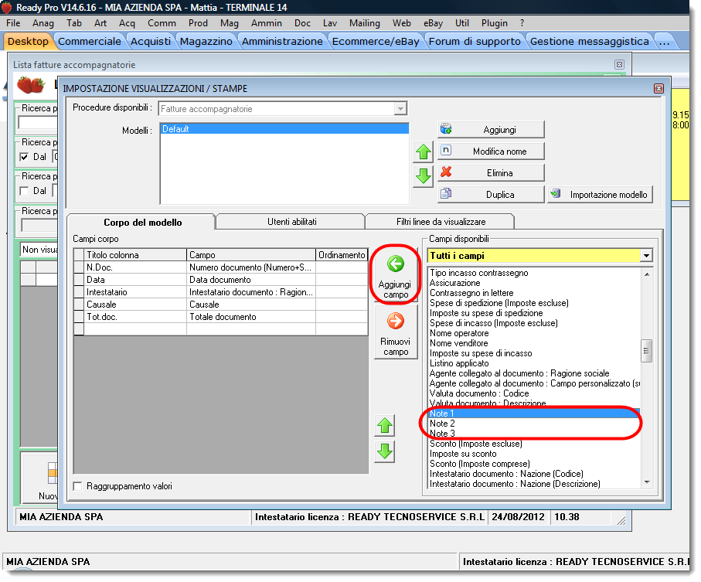701x582 pixels.
Task: Click the Importazione modello icon
Action: (x=556, y=193)
